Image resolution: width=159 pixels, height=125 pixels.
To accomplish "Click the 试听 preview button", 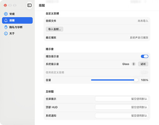I will pos(143,64).
